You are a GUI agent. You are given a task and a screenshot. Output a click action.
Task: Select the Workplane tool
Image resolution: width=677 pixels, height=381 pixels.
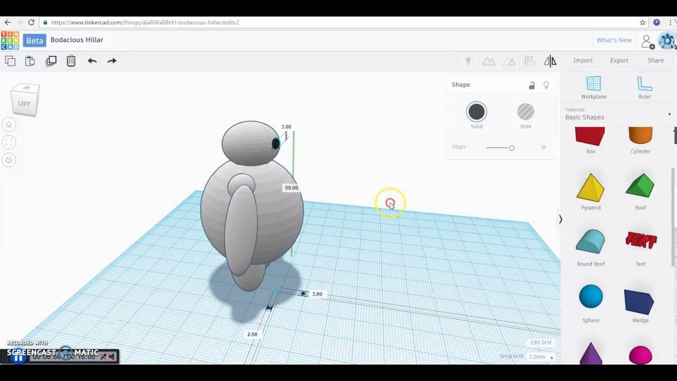tap(594, 87)
